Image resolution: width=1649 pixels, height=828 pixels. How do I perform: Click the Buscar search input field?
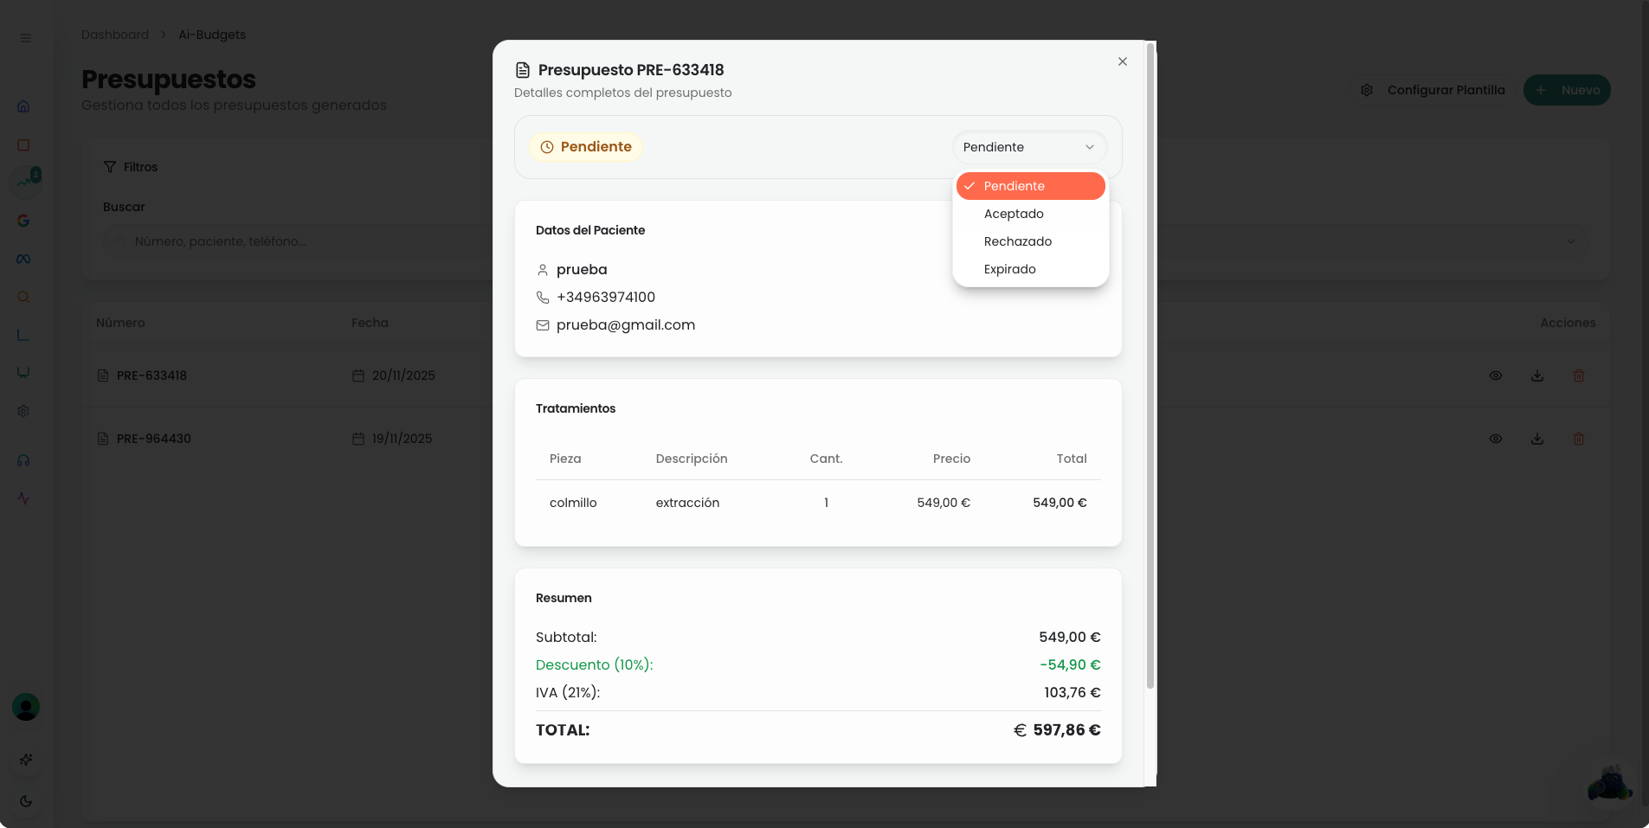tap(299, 241)
